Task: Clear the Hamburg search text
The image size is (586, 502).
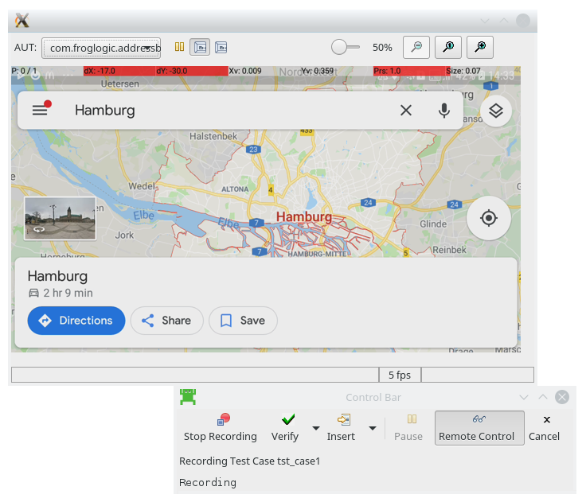Action: click(406, 111)
